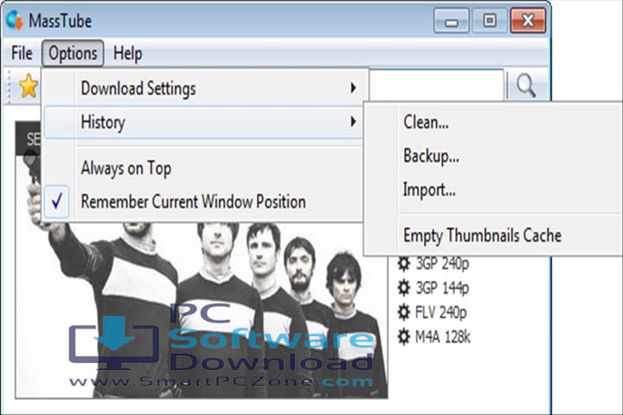This screenshot has height=415, width=623.
Task: Click the star favorites icon in toolbar
Action: pos(29,86)
